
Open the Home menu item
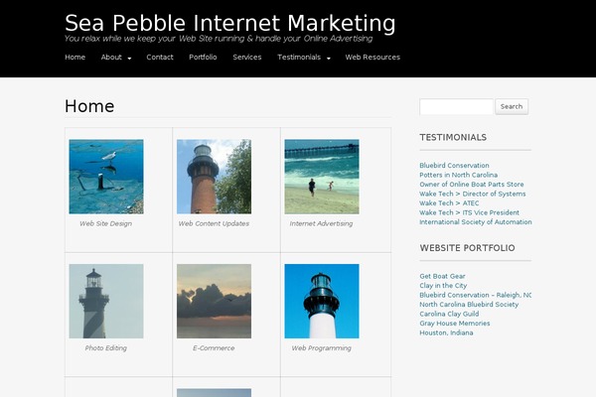click(74, 57)
